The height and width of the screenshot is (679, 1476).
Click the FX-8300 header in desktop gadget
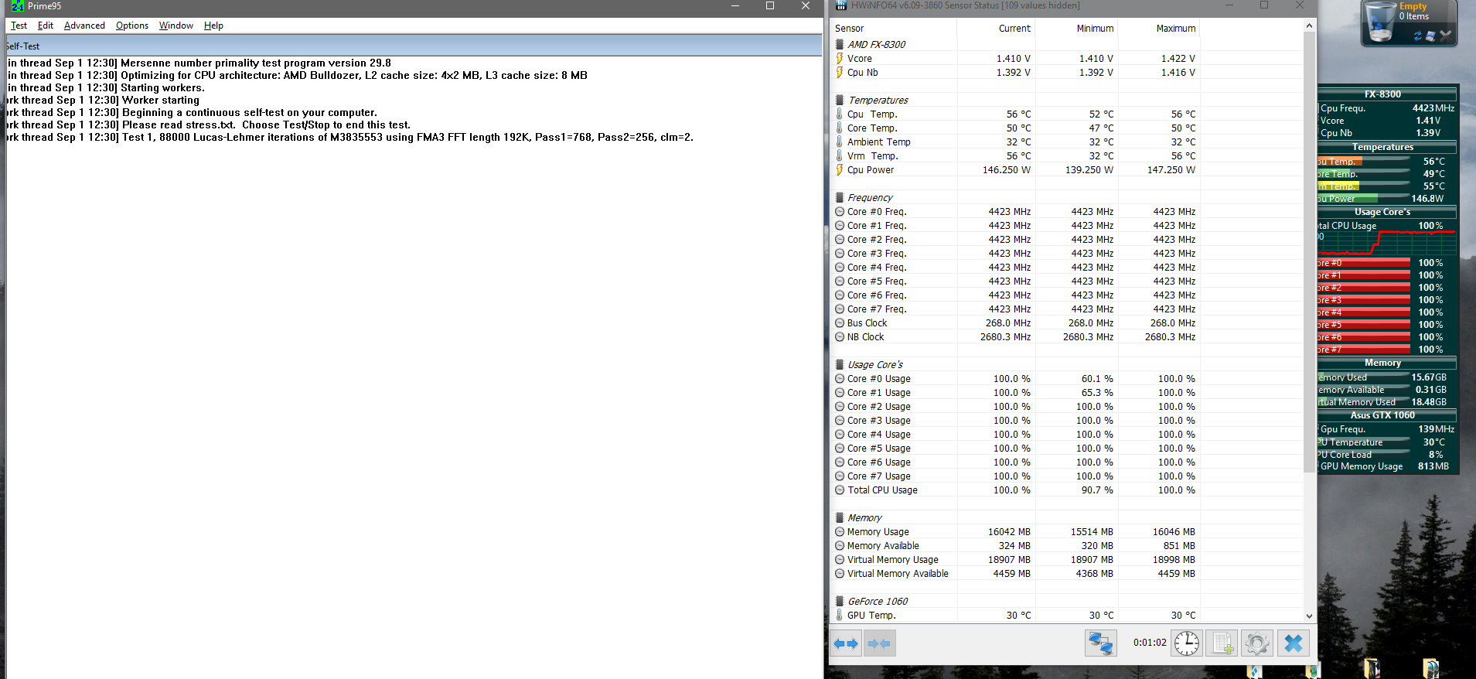click(x=1382, y=94)
